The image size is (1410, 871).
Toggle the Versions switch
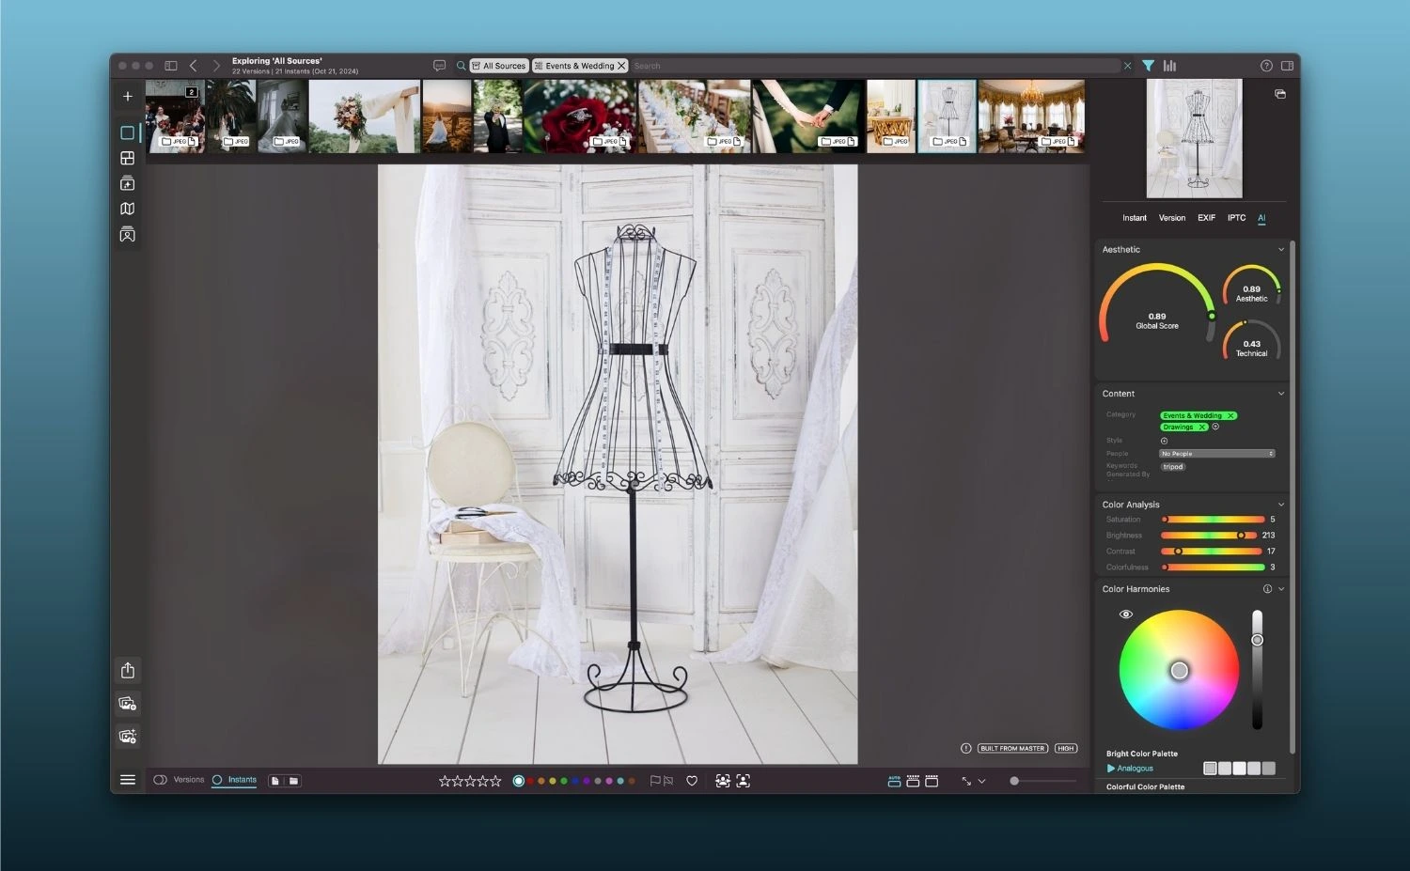pos(160,780)
